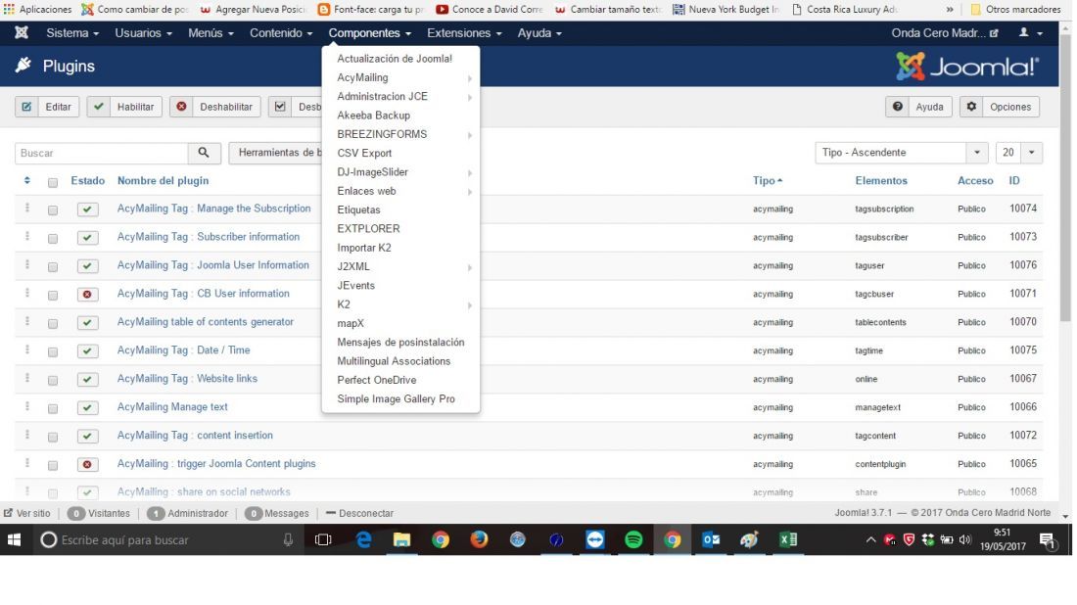This screenshot has width=1077, height=605.
Task: Toggle the select-all checkbox in the table header
Action: click(x=53, y=182)
